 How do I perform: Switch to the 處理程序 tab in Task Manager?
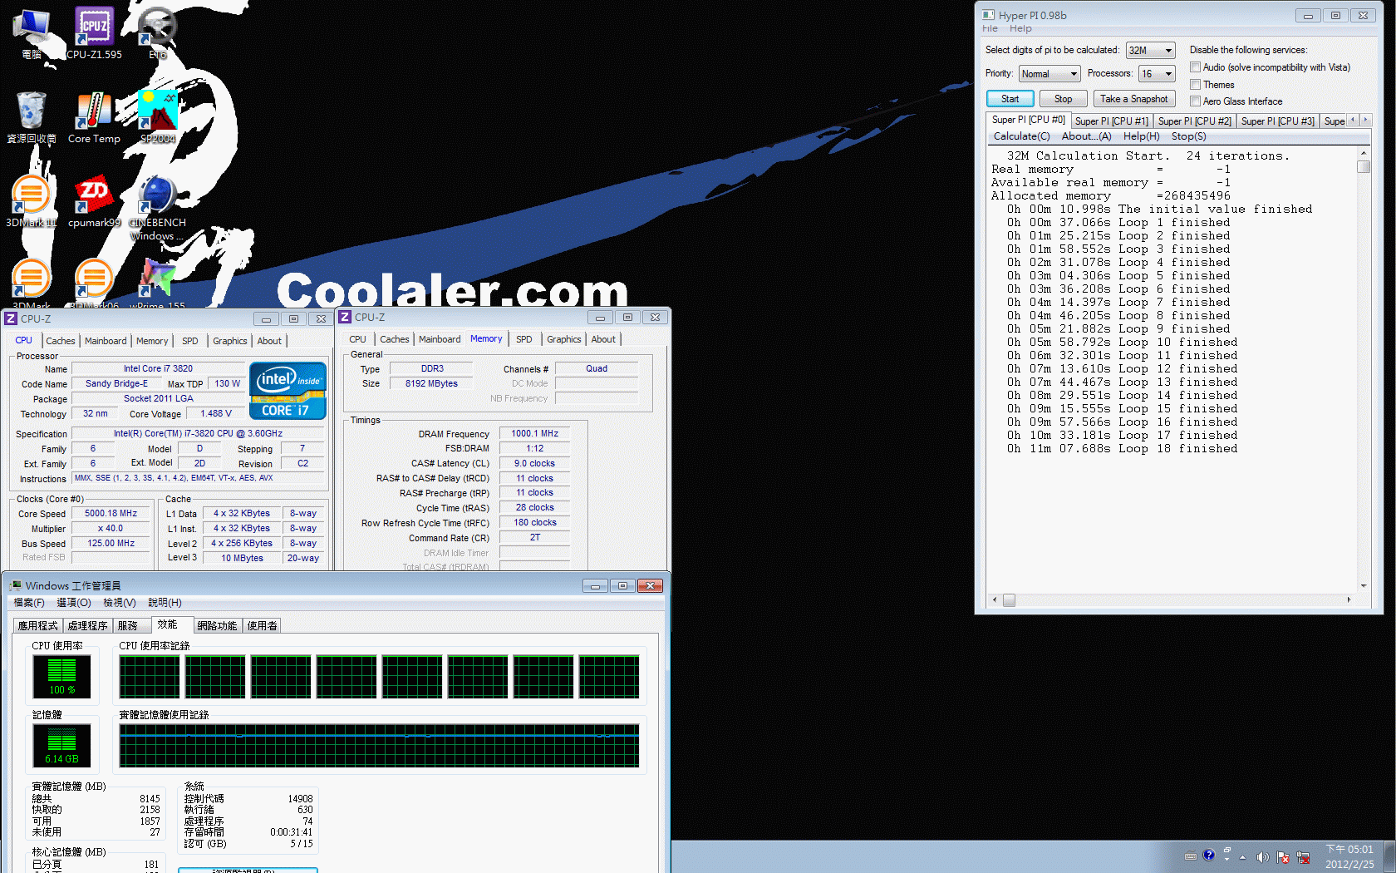88,626
